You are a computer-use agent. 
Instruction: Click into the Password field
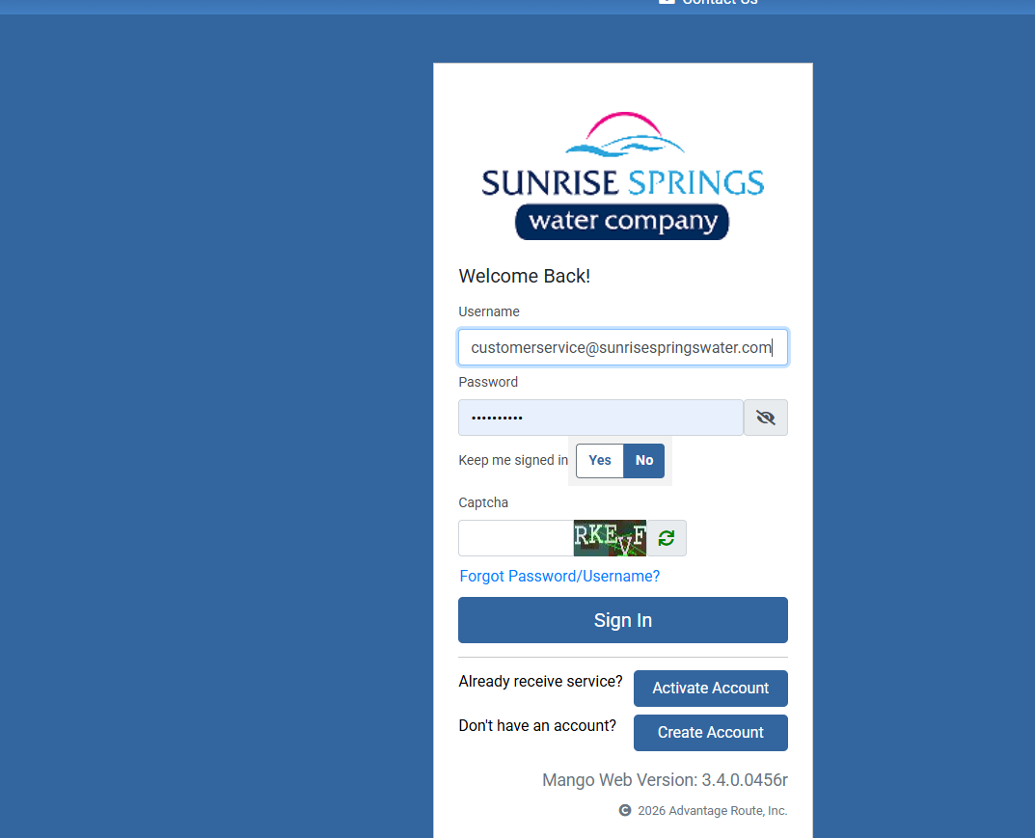point(600,418)
